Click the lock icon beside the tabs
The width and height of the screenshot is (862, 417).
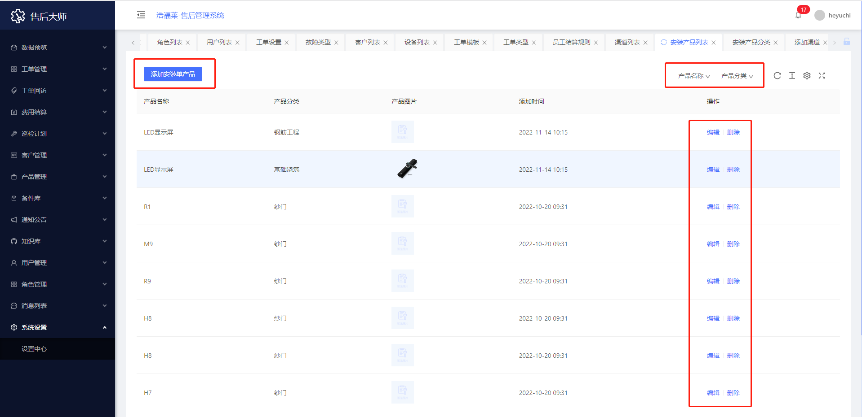(x=846, y=42)
